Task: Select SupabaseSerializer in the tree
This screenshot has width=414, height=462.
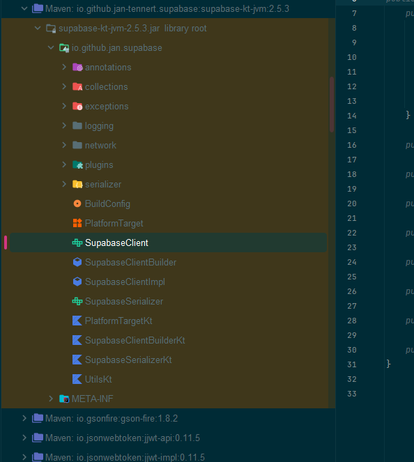Action: (124, 302)
